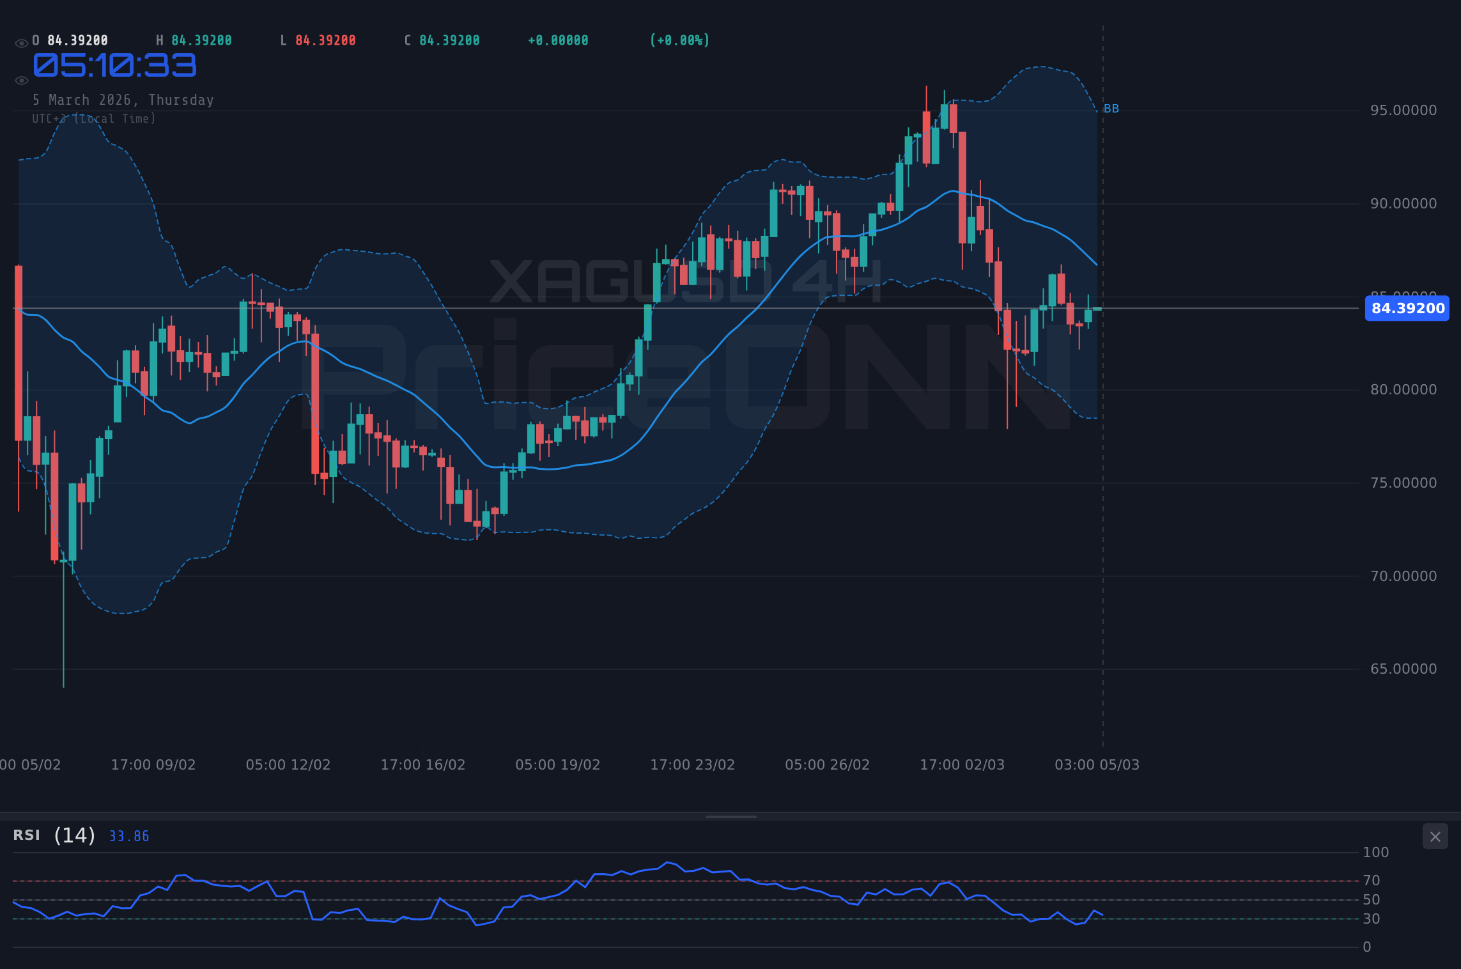This screenshot has height=969, width=1461.
Task: Click the candle close countdown timer 05:10:33
Action: pyautogui.click(x=115, y=66)
